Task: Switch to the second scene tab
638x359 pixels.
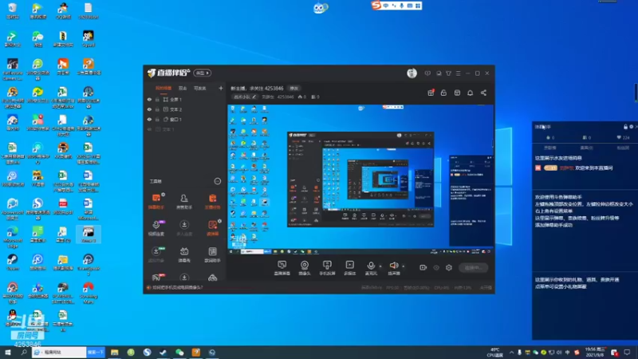Action: pyautogui.click(x=183, y=88)
